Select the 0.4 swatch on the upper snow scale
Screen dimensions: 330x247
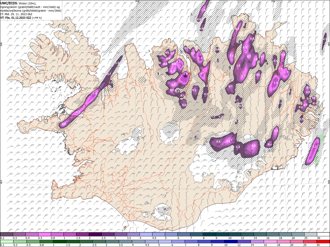pos(32,234)
